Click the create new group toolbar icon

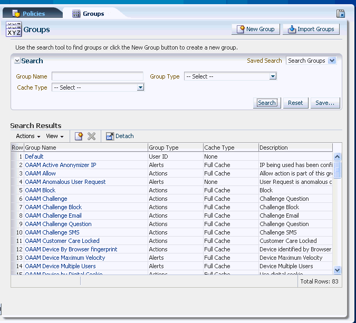(79, 136)
